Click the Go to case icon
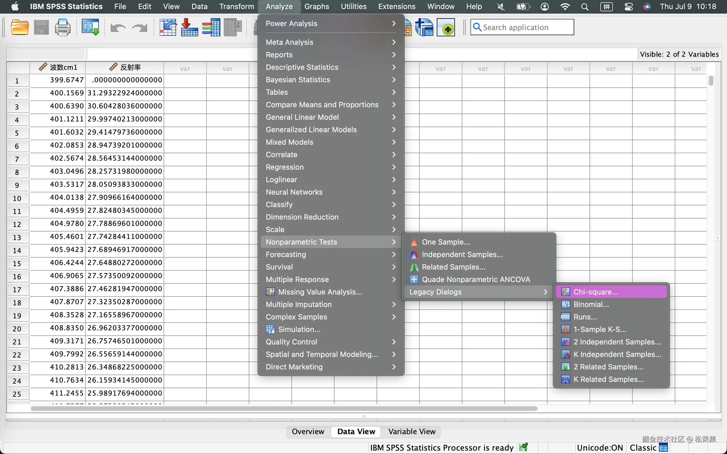 (168, 27)
